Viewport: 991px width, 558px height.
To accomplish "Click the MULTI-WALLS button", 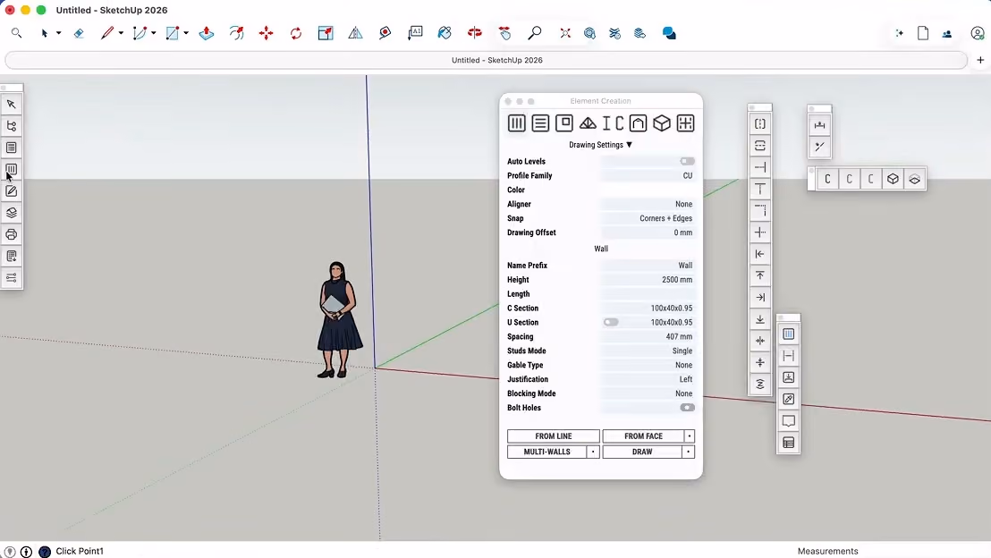I will [547, 452].
